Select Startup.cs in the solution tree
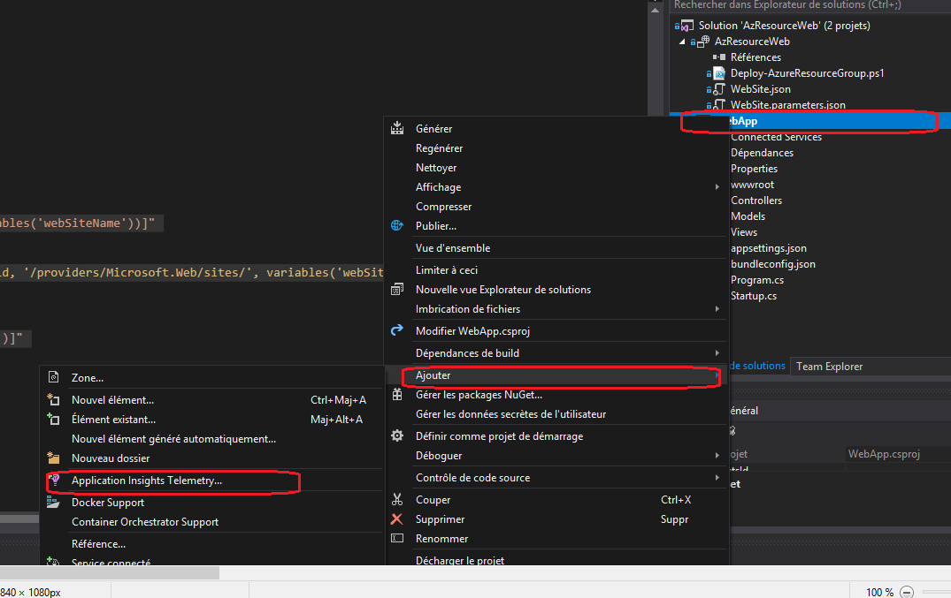 click(x=753, y=296)
